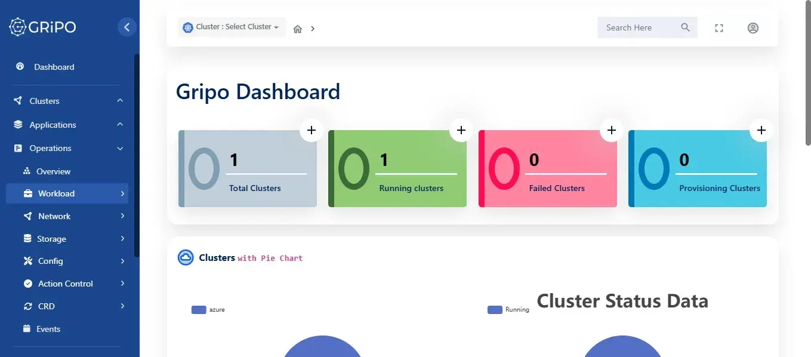The width and height of the screenshot is (811, 357).
Task: Open the Failed Clusters card
Action: point(548,169)
